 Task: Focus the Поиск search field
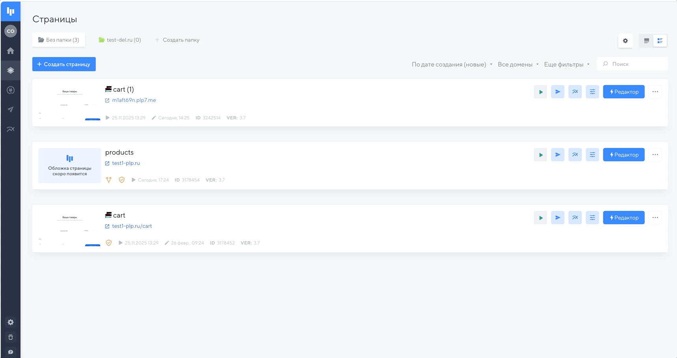(x=632, y=64)
